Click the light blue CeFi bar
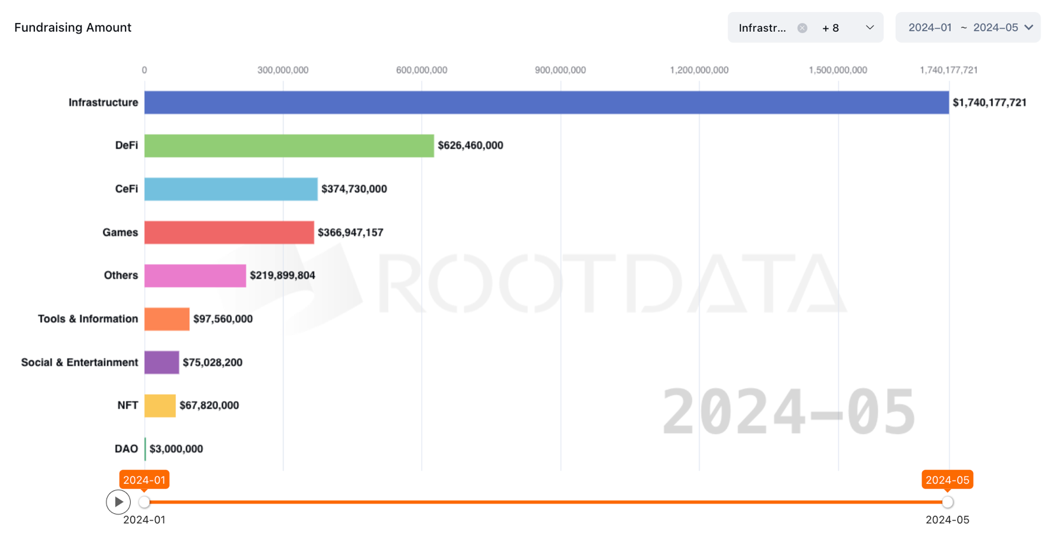This screenshot has height=538, width=1054. coord(231,189)
